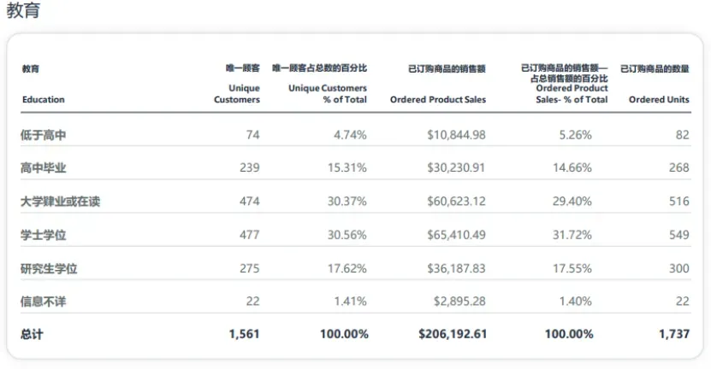Select the 低于高中 row label
711x369 pixels.
click(43, 135)
